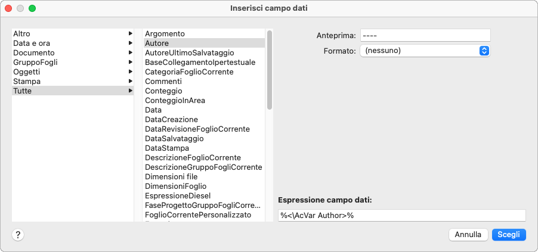Choose the Stampa category
The height and width of the screenshot is (252, 538).
(27, 81)
